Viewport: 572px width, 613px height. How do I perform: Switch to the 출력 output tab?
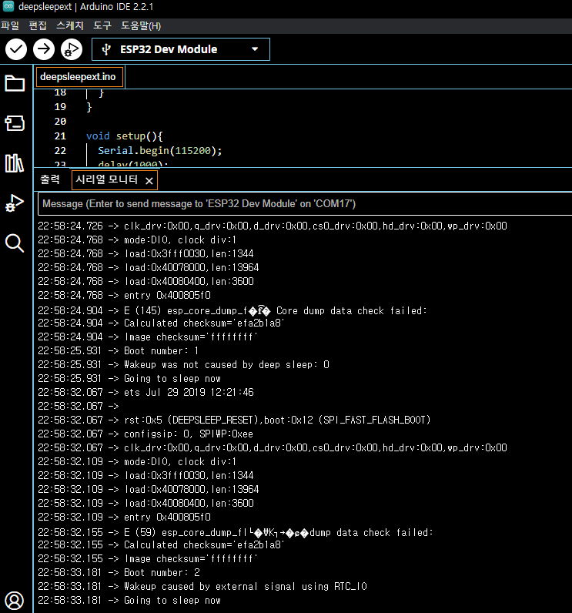pos(50,180)
